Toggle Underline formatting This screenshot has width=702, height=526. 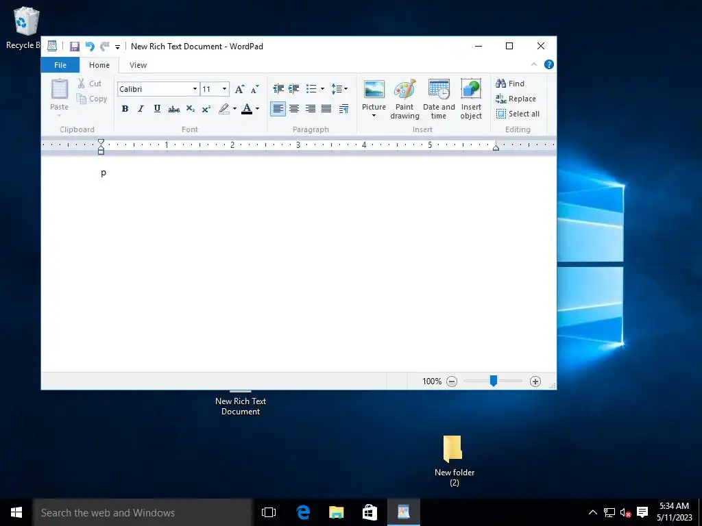point(157,109)
